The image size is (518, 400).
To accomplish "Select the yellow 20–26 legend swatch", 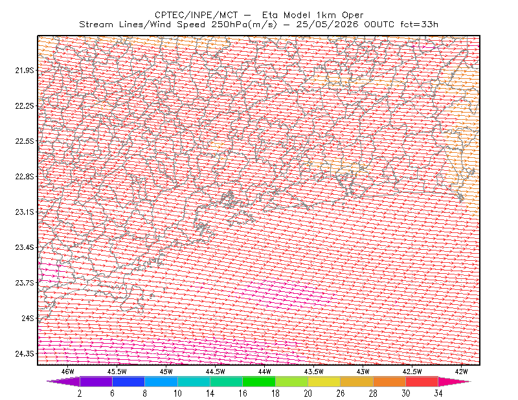I will (324, 381).
